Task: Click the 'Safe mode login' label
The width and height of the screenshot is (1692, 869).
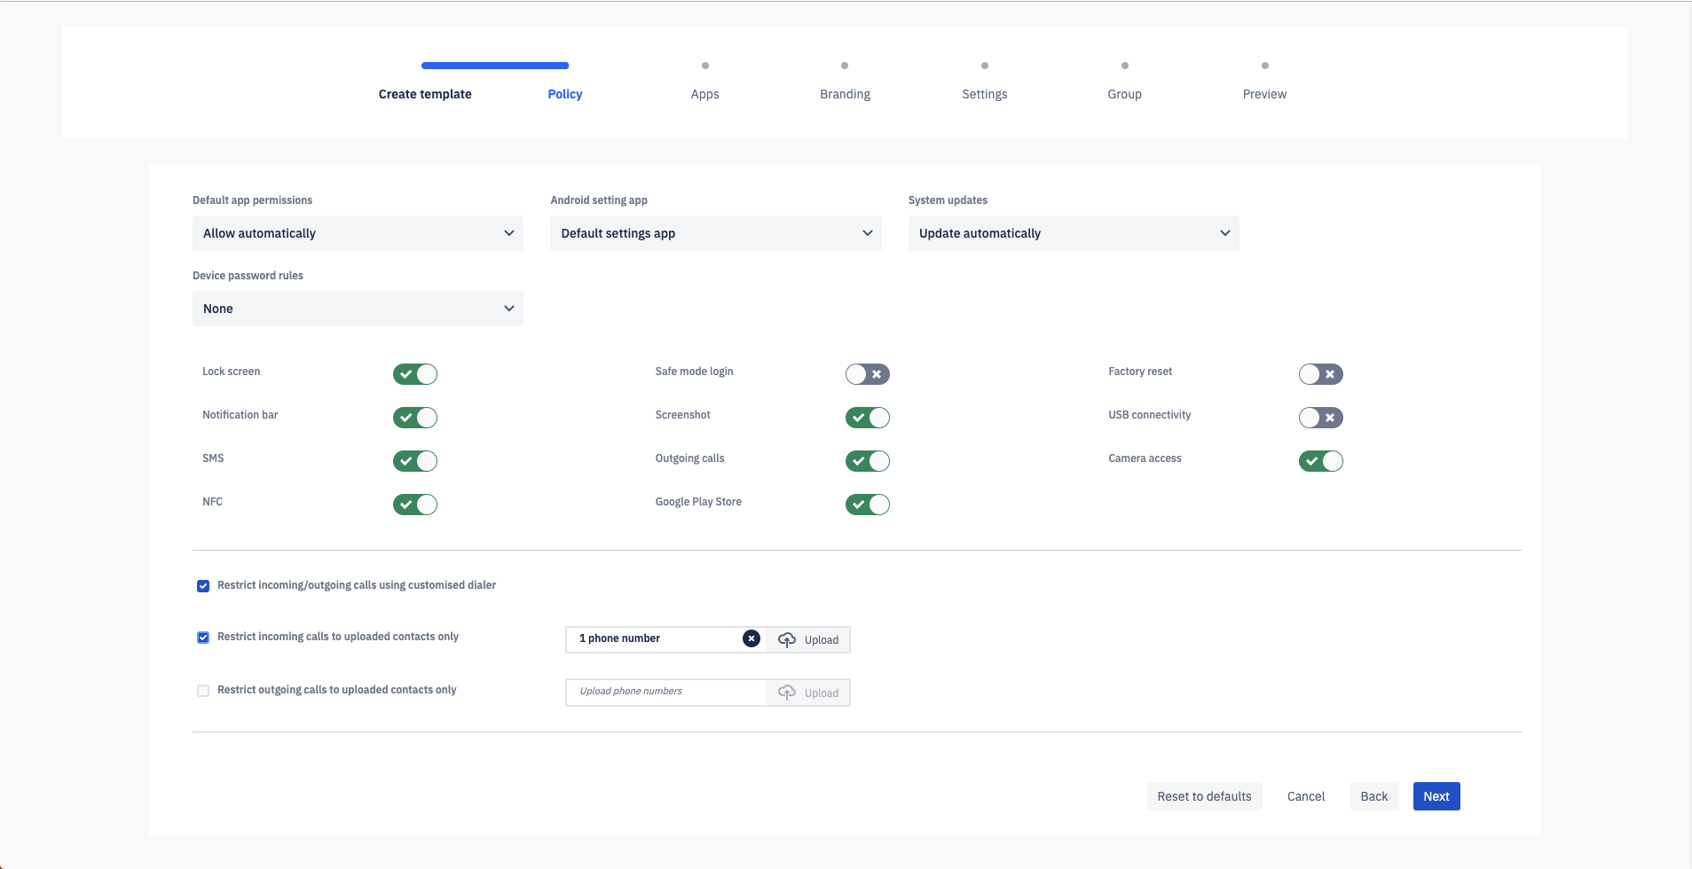Action: click(695, 372)
